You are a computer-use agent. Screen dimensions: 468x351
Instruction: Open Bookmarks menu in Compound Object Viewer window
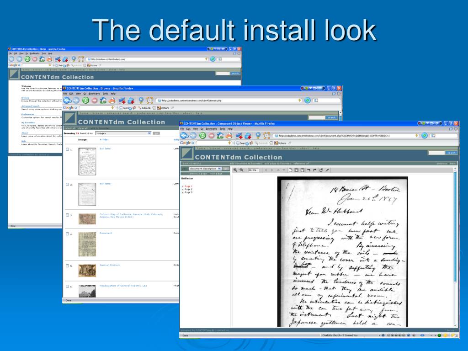point(211,129)
